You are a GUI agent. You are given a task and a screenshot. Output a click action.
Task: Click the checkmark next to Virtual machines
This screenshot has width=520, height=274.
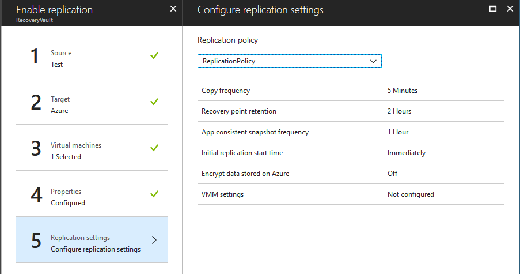coord(154,148)
